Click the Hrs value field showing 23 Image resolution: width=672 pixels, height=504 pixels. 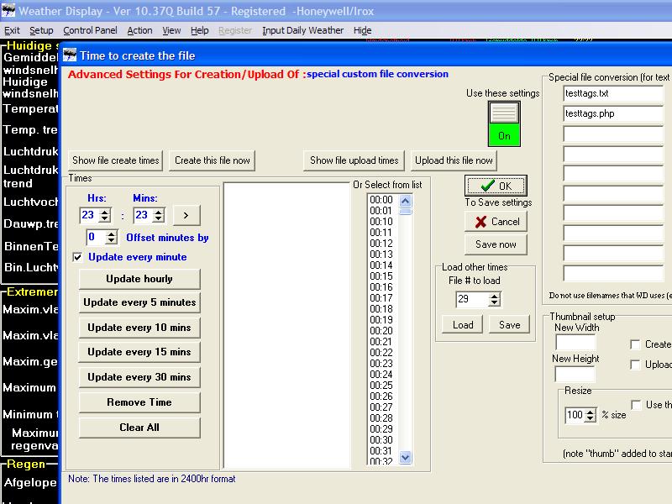[x=89, y=215]
